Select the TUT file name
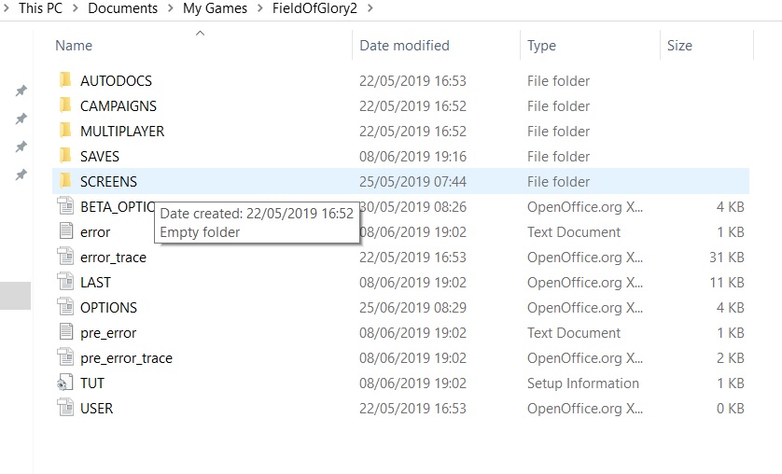 [x=92, y=383]
